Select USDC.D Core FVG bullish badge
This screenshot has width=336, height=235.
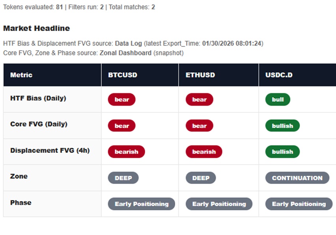tap(282, 126)
